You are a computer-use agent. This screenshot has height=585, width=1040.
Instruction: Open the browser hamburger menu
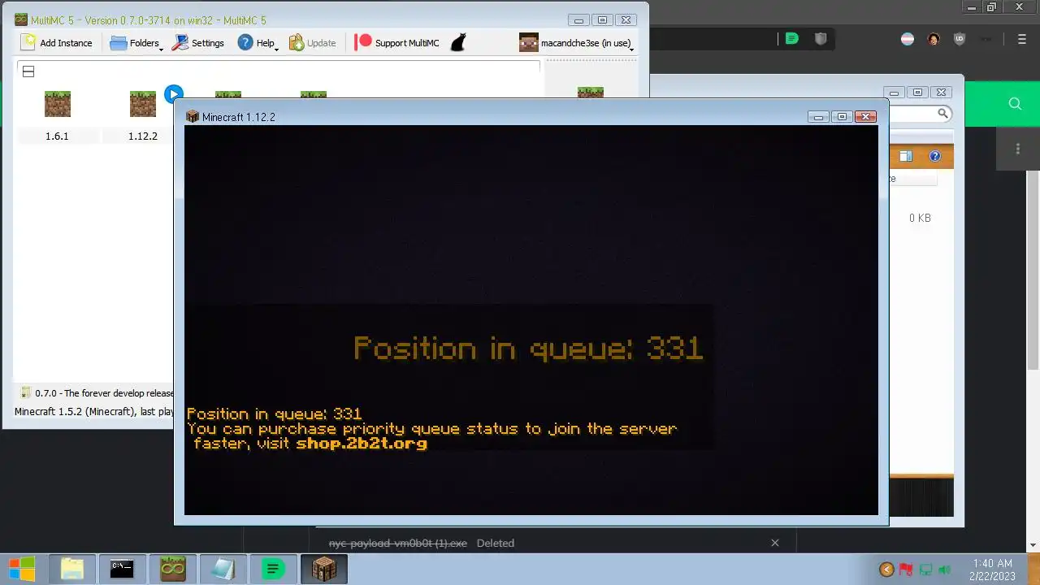coord(1022,39)
